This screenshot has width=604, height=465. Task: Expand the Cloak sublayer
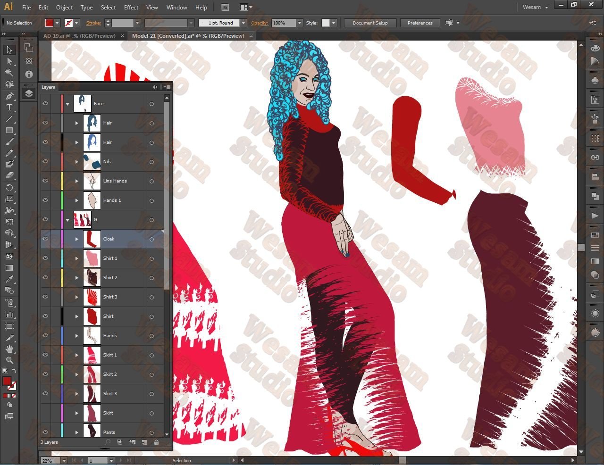pos(77,239)
